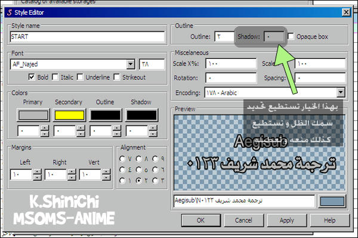Click the Shadow color swatch

click(x=141, y=114)
